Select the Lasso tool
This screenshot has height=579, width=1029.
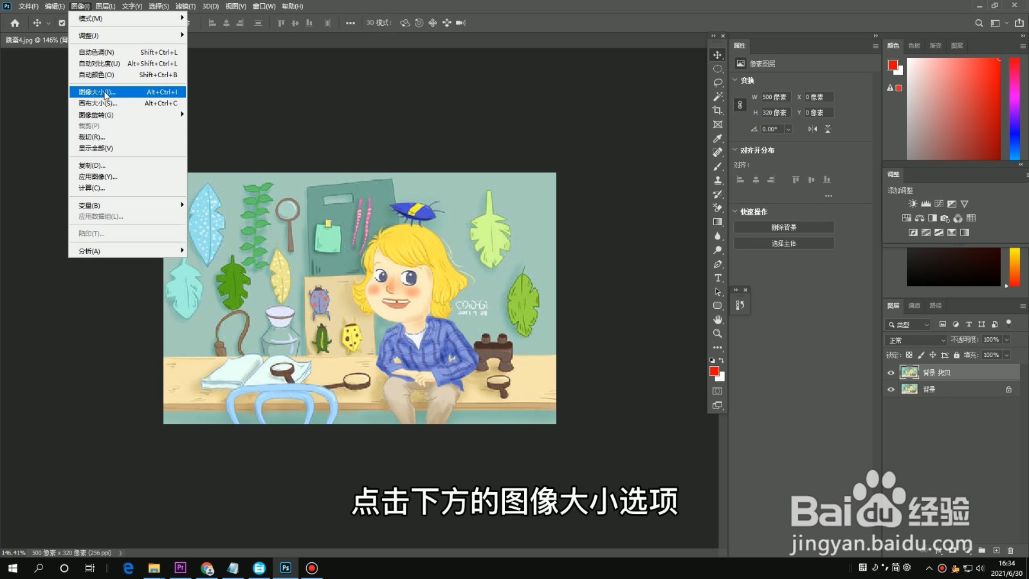pyautogui.click(x=718, y=83)
